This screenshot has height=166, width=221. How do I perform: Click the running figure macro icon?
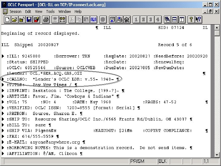point(127,20)
